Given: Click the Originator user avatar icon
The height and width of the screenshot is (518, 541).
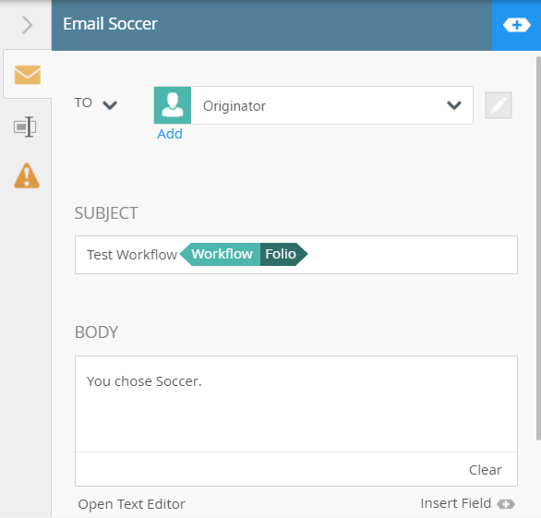Looking at the screenshot, I should click(x=173, y=105).
